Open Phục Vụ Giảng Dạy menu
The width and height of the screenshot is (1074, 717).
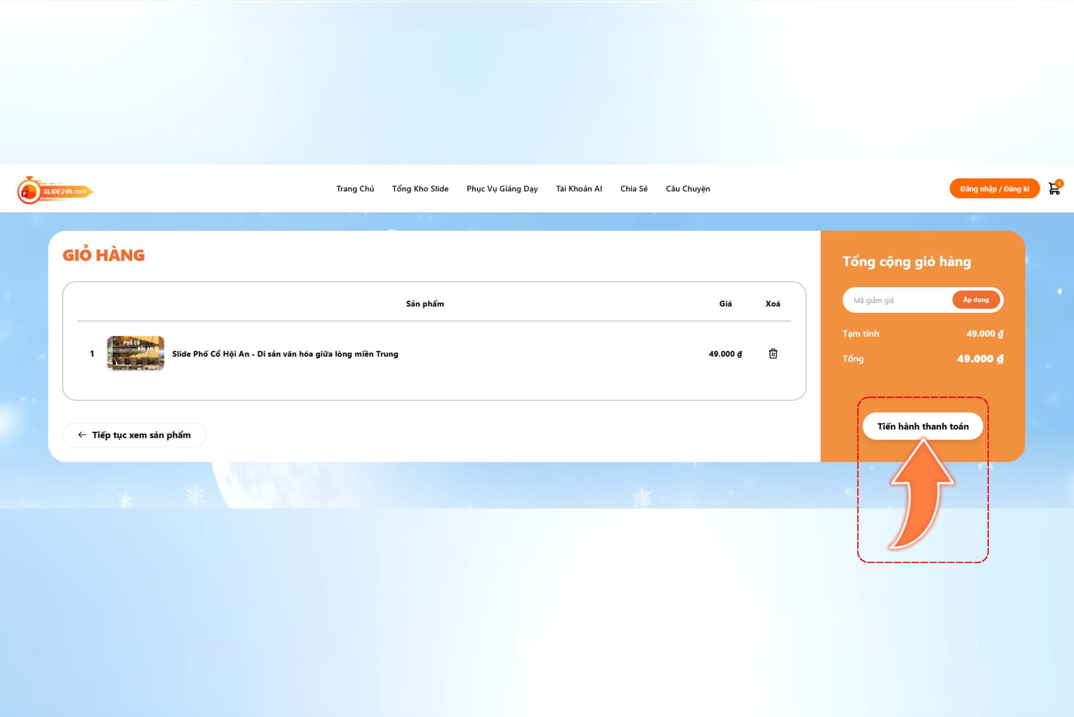click(502, 189)
